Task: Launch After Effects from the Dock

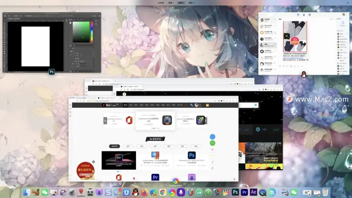Action: pos(253,192)
